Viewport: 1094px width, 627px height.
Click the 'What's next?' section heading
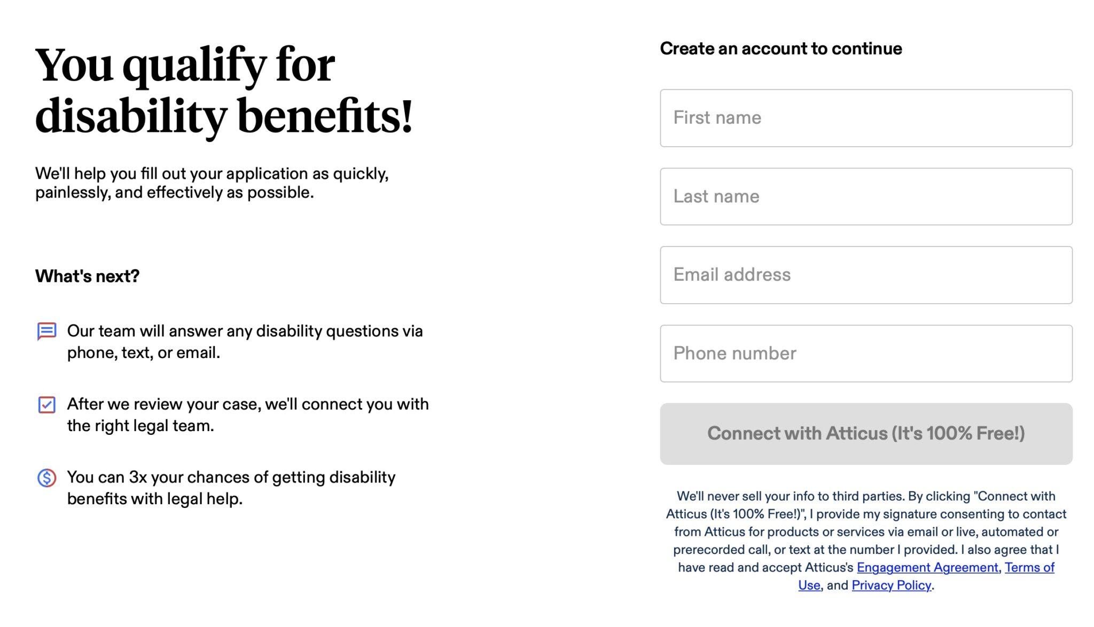[87, 276]
